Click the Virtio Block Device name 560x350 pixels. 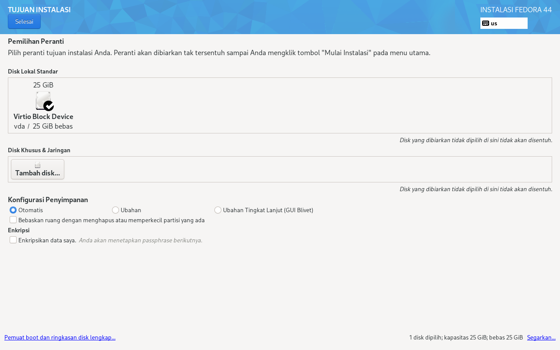point(43,116)
